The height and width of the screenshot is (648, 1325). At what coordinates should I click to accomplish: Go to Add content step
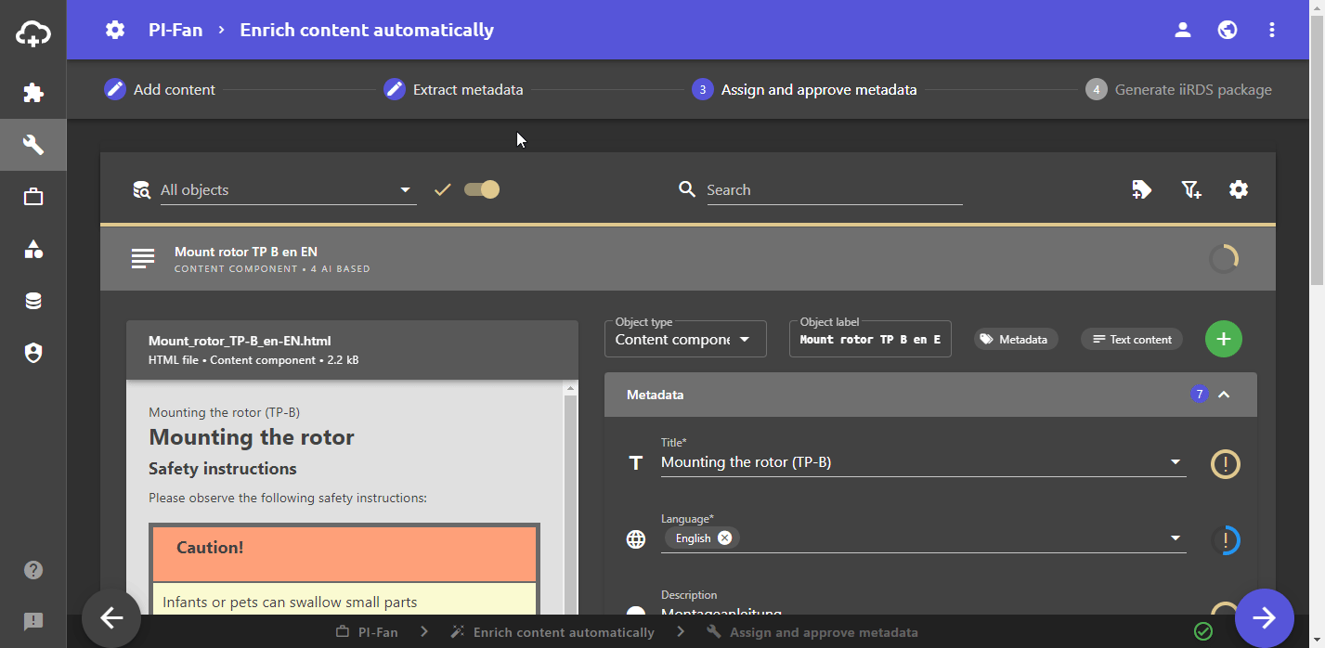coord(160,90)
